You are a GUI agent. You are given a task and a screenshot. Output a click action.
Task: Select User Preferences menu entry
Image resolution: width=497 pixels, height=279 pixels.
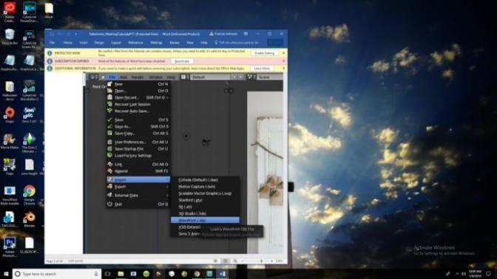pyautogui.click(x=138, y=142)
